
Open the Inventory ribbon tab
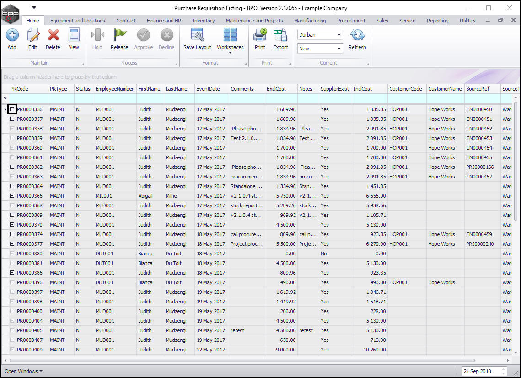(x=204, y=21)
